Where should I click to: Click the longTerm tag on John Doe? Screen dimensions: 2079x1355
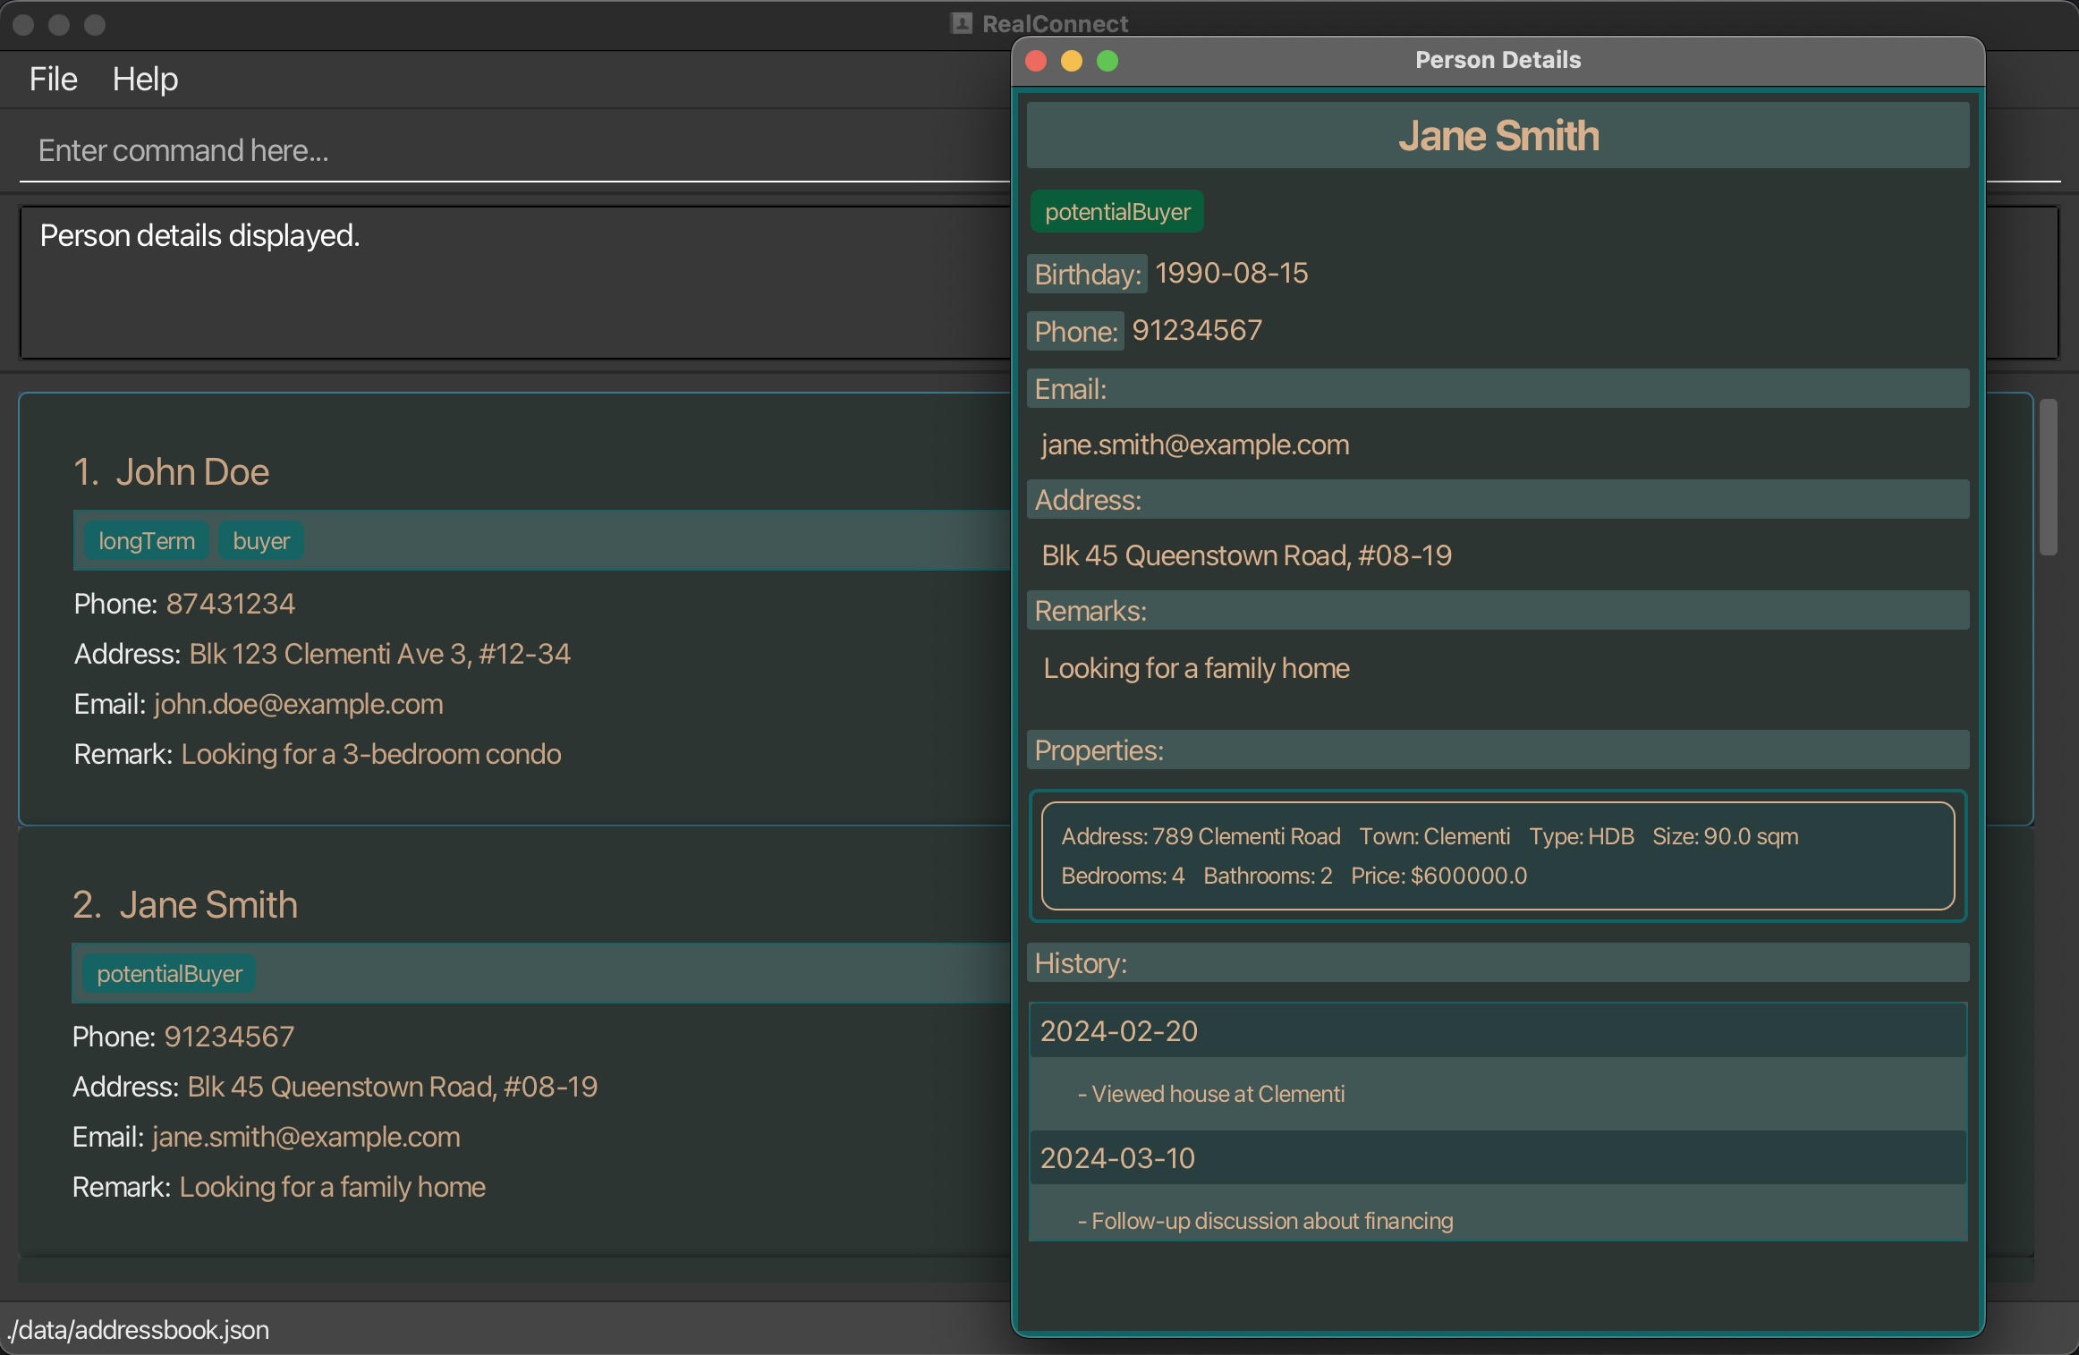point(147,541)
